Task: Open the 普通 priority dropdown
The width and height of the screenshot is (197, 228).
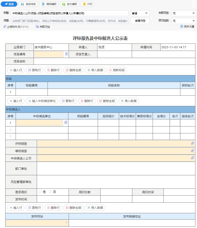Action: 140,13
